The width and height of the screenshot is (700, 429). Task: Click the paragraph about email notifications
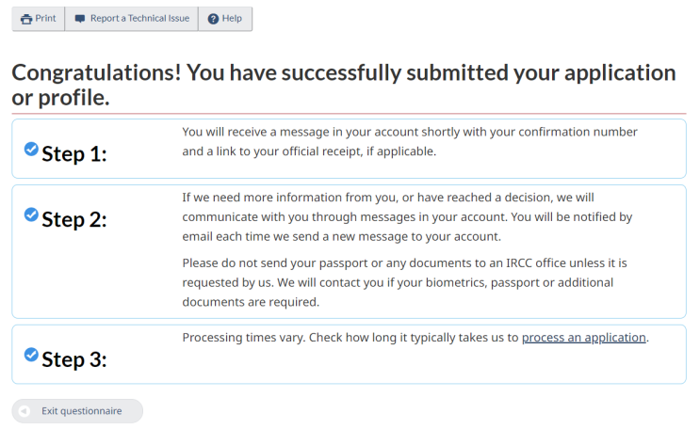point(407,217)
